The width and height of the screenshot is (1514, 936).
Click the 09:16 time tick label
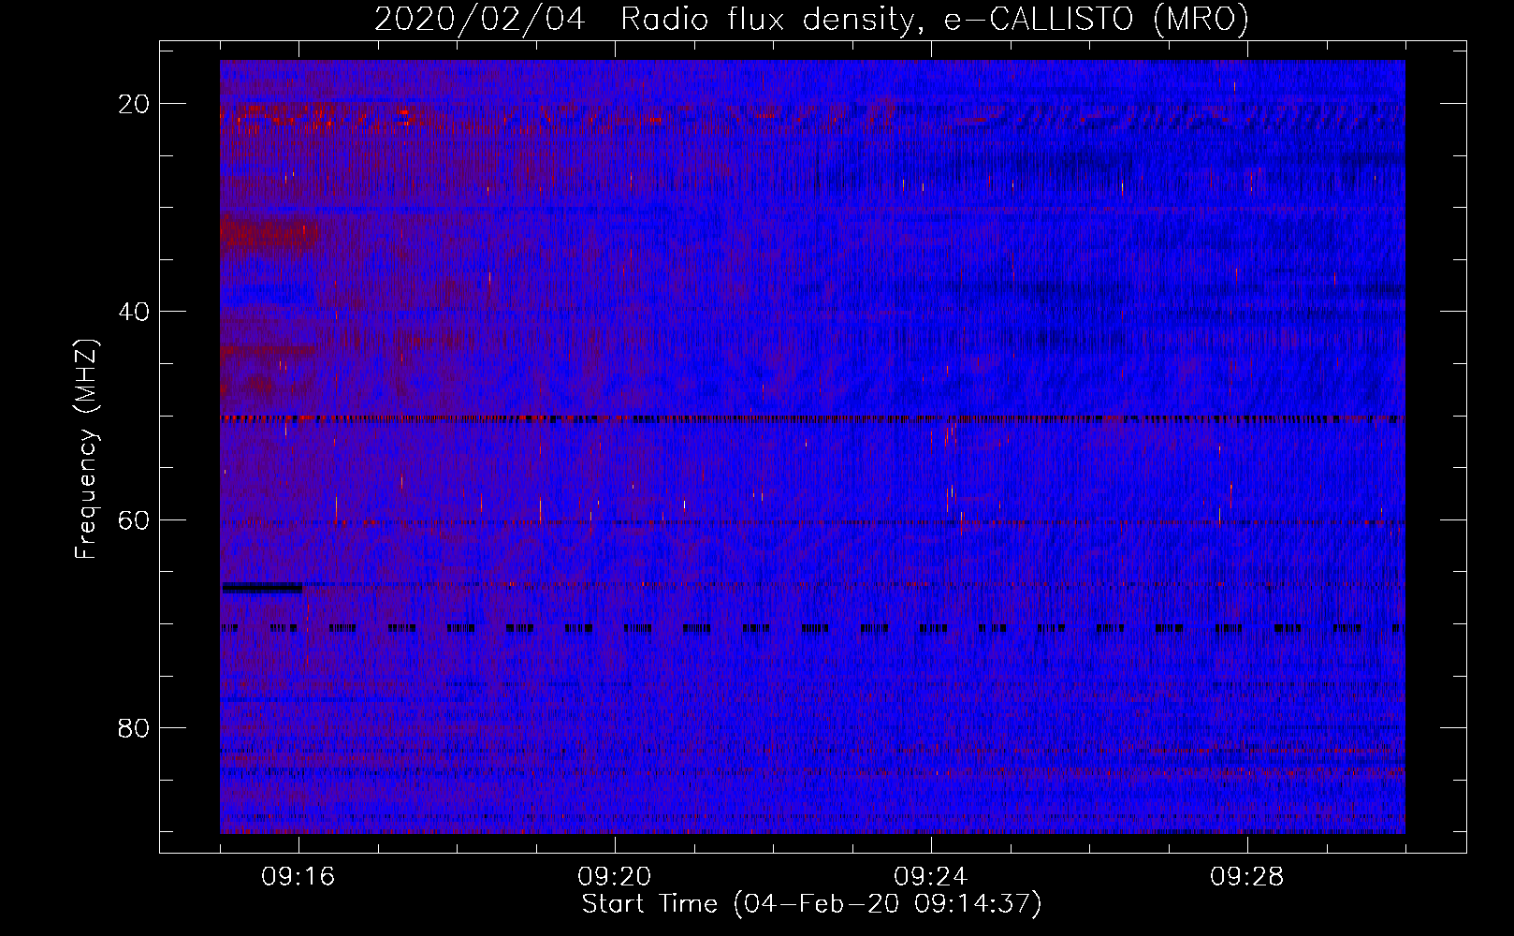[298, 877]
